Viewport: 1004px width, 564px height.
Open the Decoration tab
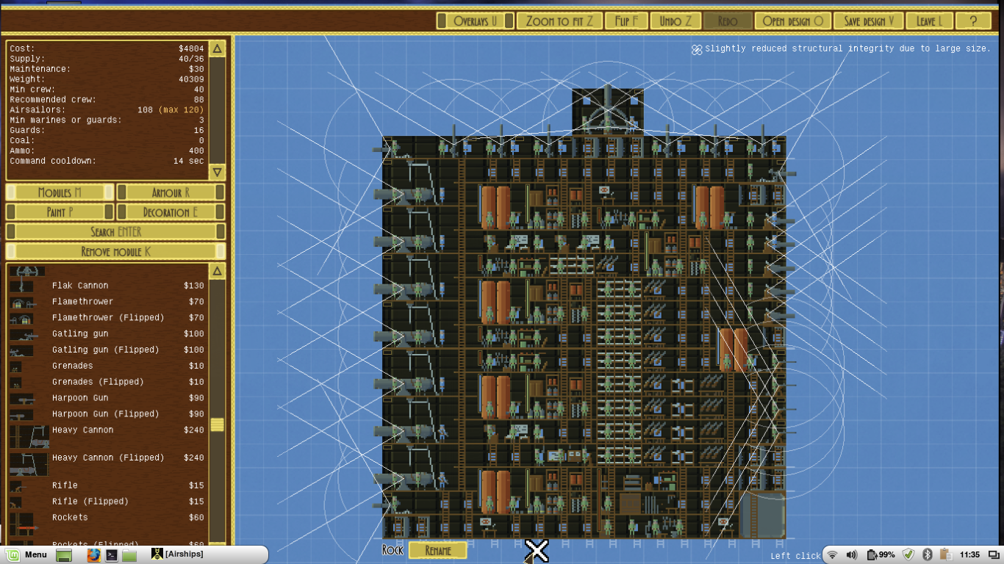point(171,212)
